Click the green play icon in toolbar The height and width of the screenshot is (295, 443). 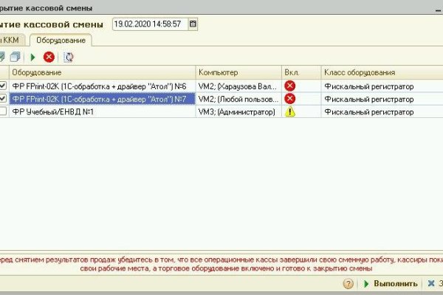click(x=32, y=57)
